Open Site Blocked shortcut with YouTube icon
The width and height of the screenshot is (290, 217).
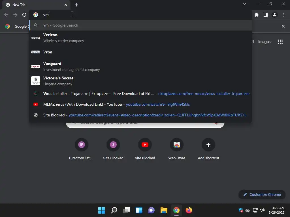point(145,149)
